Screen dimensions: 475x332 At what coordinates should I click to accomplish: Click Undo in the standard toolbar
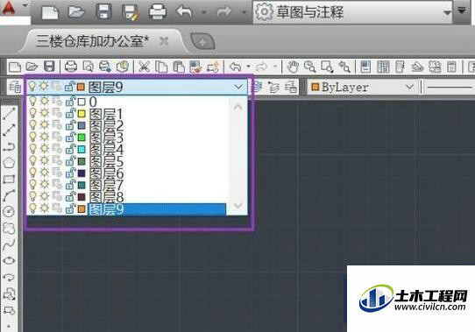tap(235, 67)
